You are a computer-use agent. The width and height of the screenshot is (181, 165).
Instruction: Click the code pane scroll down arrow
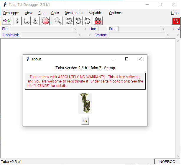178,156
